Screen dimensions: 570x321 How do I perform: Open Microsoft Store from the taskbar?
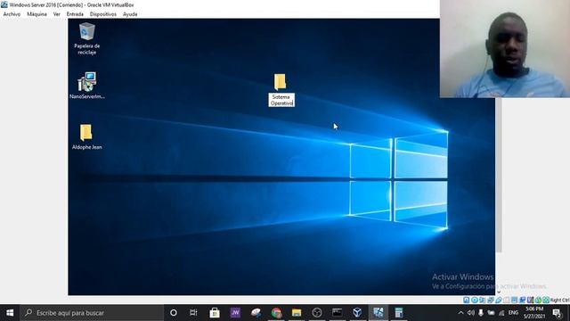coord(215,313)
